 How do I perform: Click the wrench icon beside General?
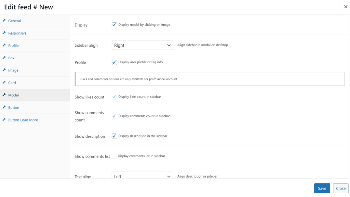[5, 21]
